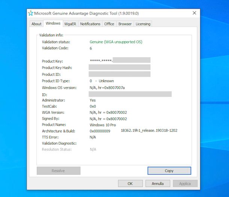
Task: Switch to the Office tab
Action: [x=109, y=24]
